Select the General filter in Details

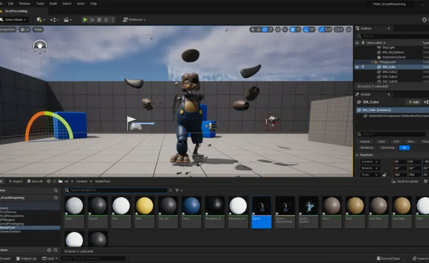[365, 141]
